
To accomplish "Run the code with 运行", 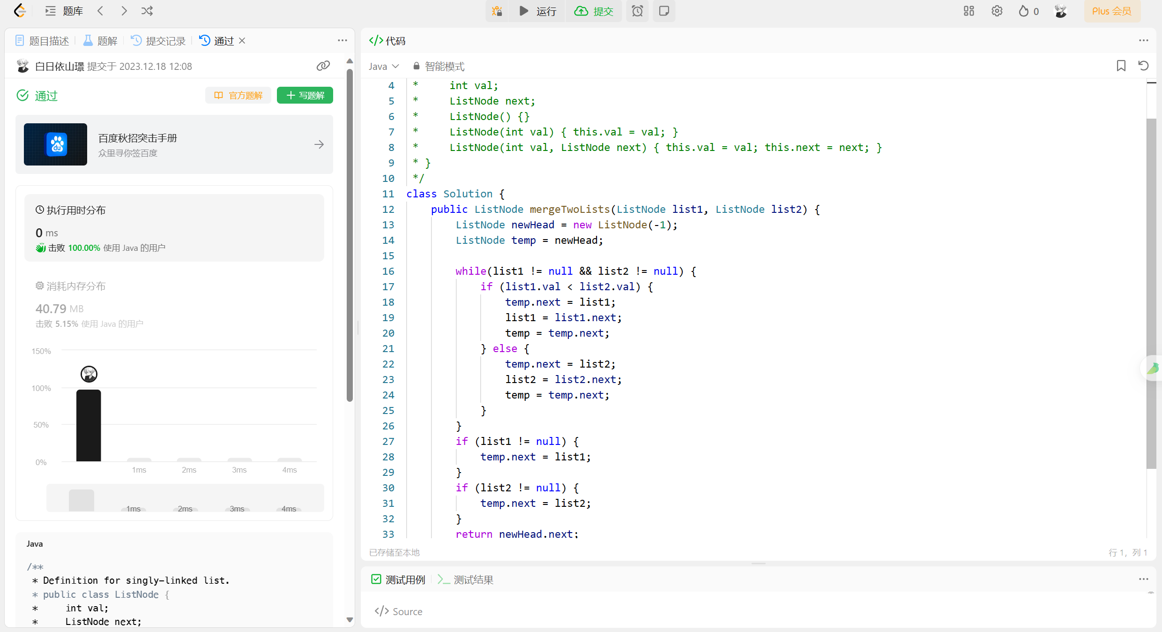I will [538, 11].
